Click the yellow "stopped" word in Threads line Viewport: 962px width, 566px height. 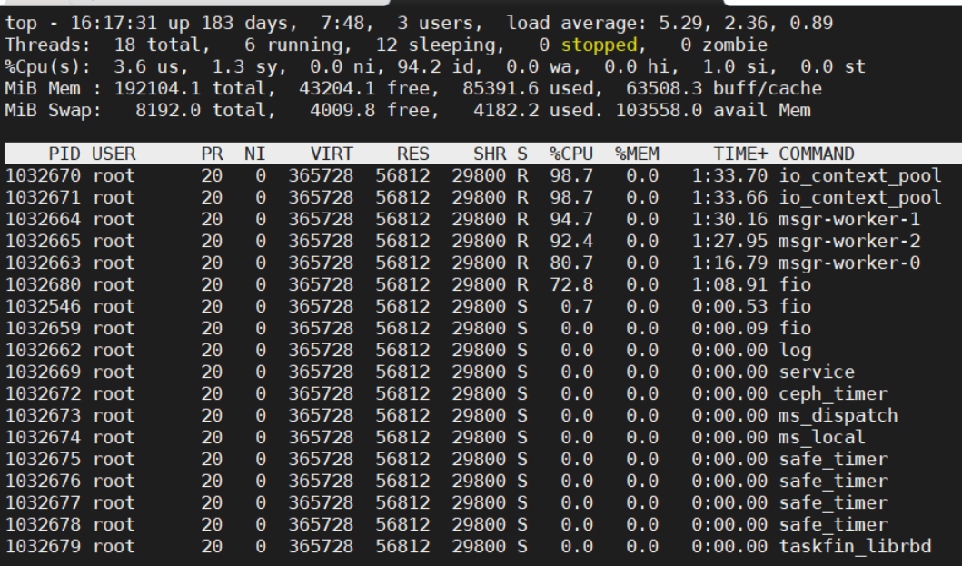pyautogui.click(x=599, y=45)
